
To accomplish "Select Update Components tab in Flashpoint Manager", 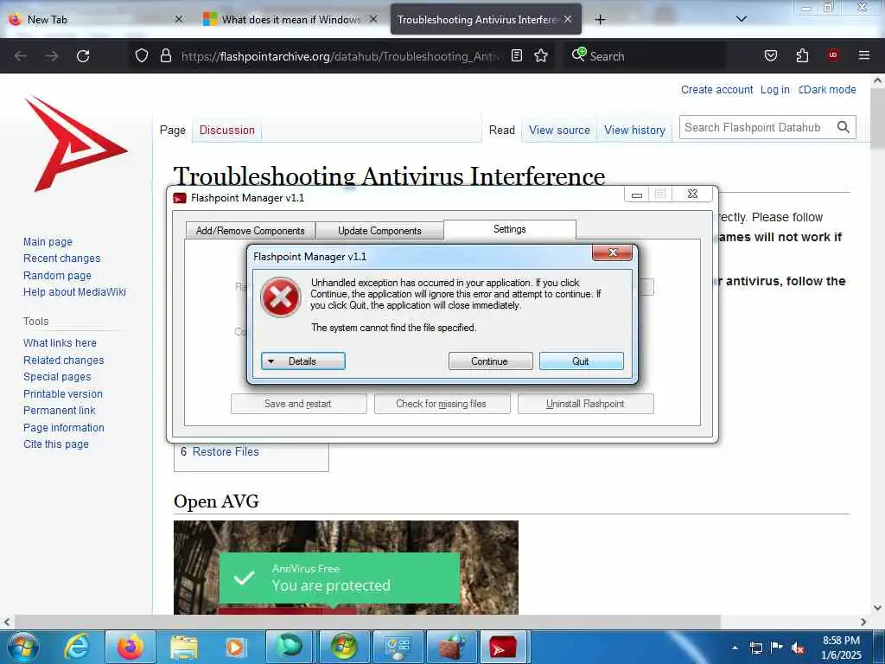I will click(380, 230).
